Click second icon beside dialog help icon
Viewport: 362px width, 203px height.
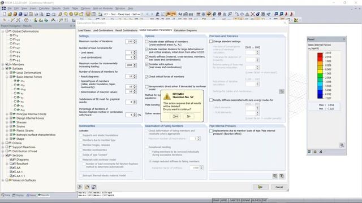[x=87, y=187]
